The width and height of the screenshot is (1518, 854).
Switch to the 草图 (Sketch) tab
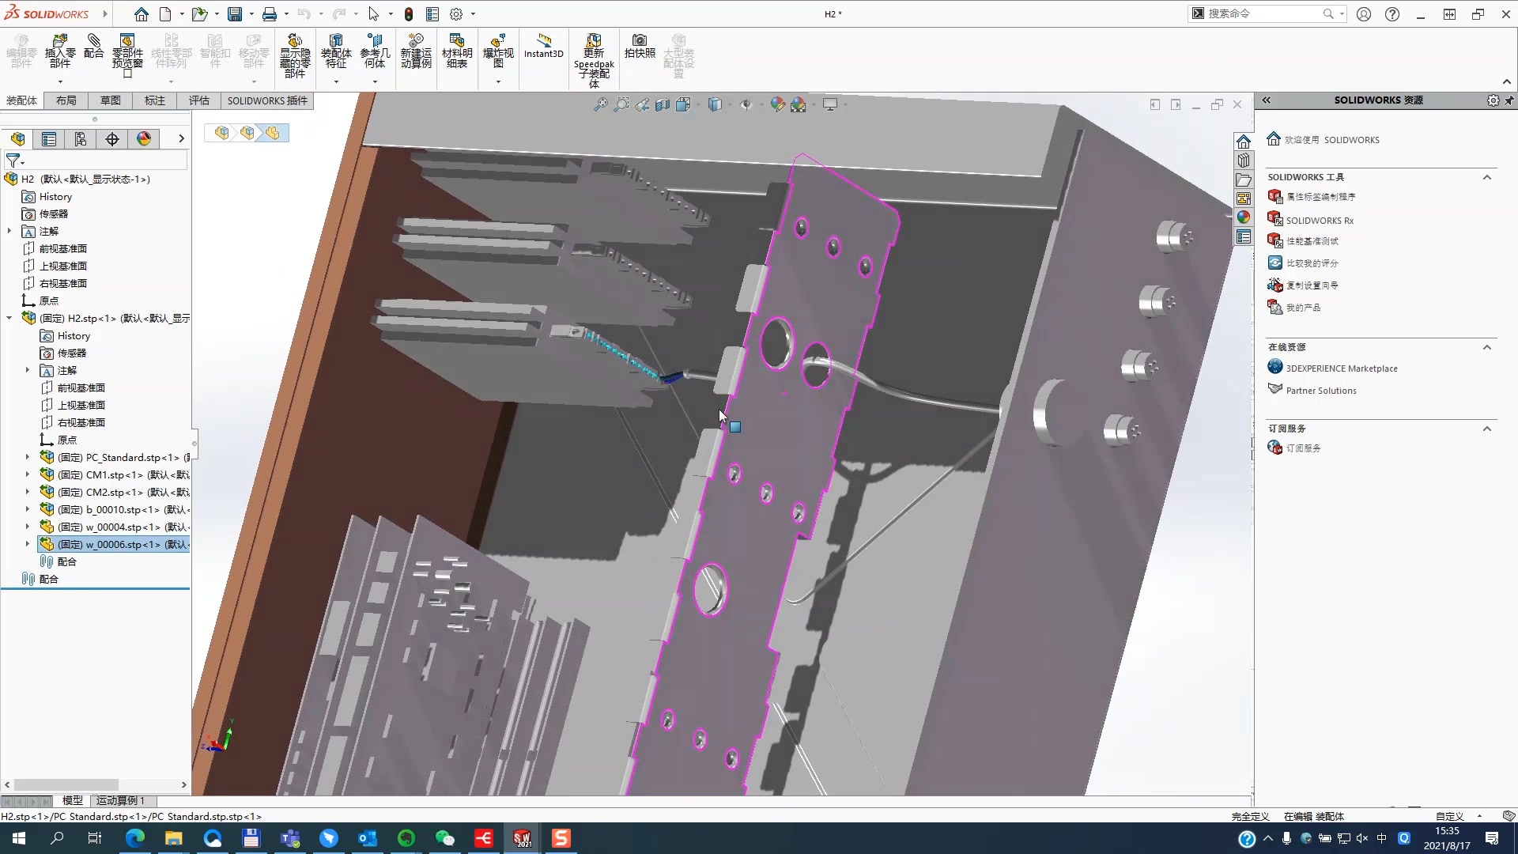111,100
